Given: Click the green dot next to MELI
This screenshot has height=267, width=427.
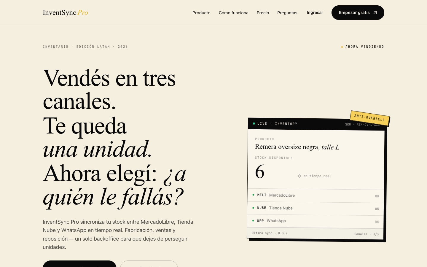Looking at the screenshot, I should click(253, 195).
